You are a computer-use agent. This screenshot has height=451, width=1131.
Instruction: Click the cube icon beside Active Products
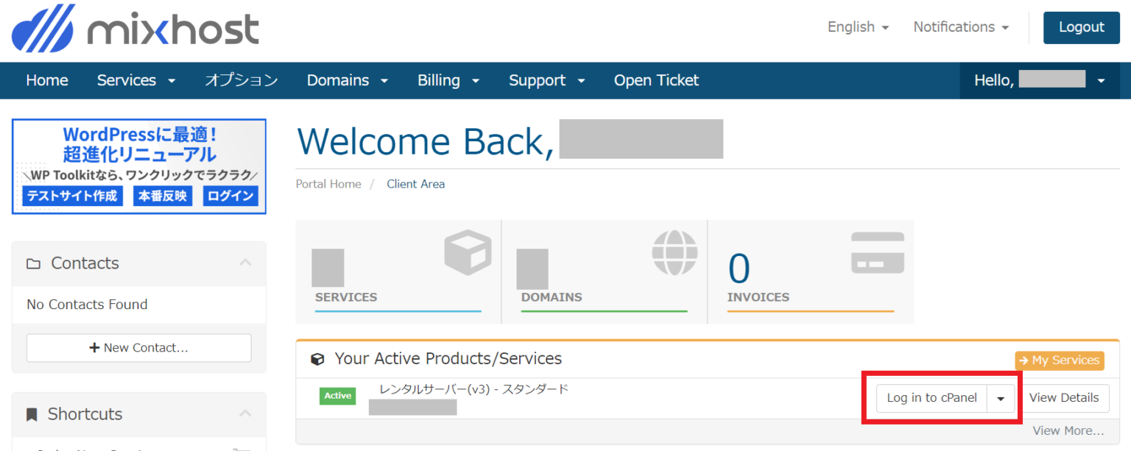coord(317,359)
